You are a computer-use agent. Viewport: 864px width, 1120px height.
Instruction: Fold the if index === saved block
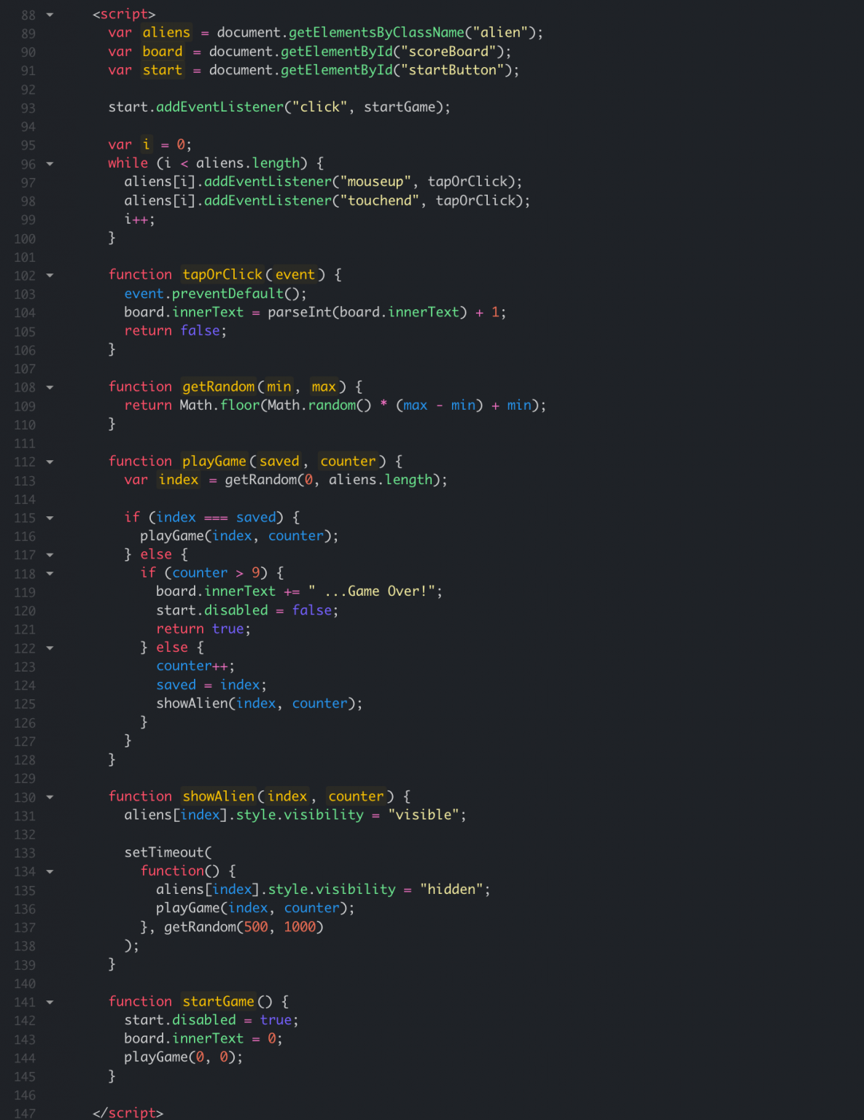[x=50, y=518]
